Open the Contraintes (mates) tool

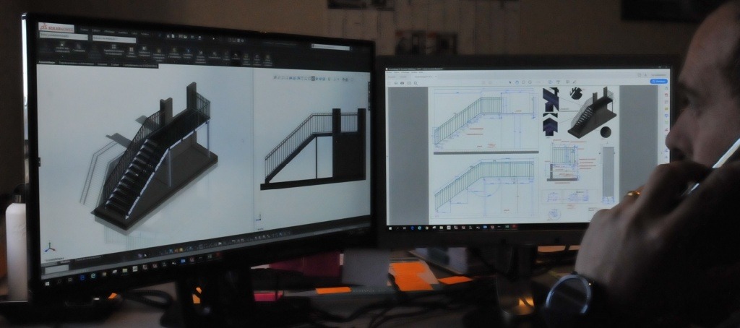pos(79,48)
